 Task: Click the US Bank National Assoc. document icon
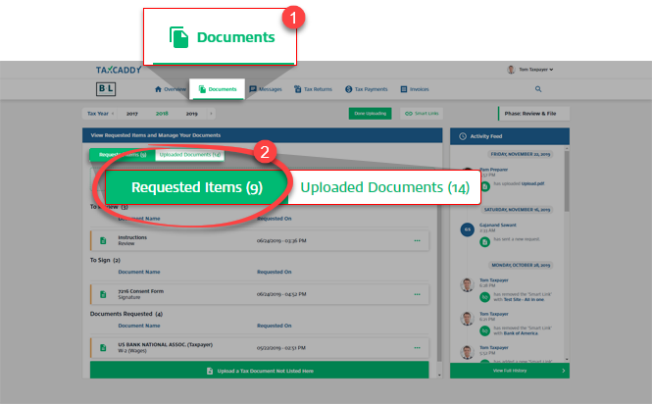[103, 347]
